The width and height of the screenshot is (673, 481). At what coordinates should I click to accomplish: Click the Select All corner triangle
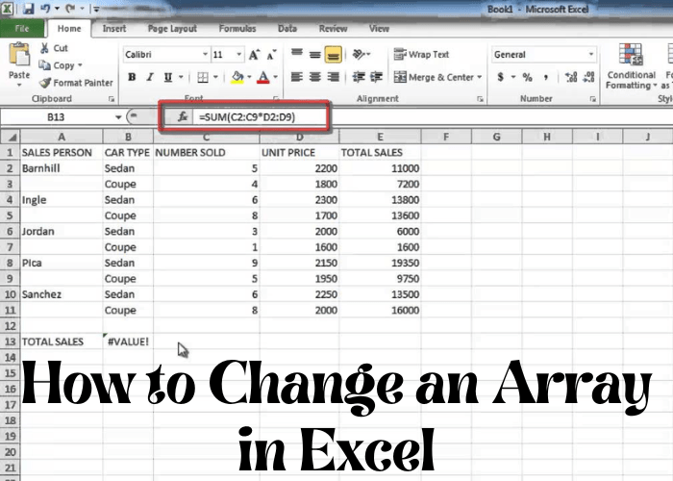coord(12,137)
